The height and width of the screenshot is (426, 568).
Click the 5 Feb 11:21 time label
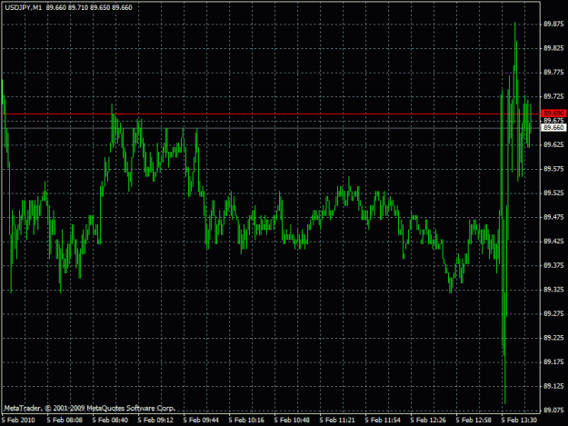point(337,420)
